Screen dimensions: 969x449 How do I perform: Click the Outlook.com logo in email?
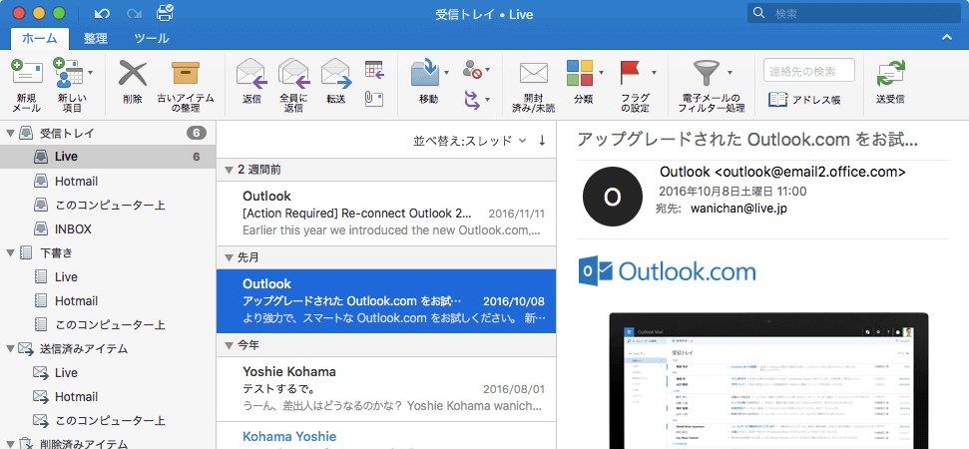click(668, 271)
